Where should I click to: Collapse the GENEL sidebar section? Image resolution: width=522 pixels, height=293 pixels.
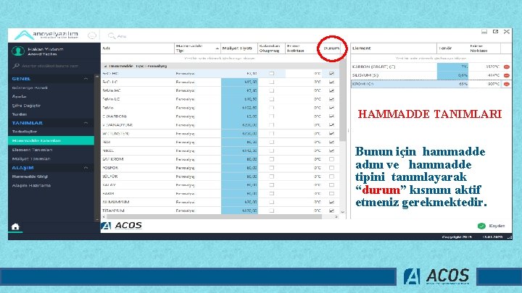click(86, 79)
